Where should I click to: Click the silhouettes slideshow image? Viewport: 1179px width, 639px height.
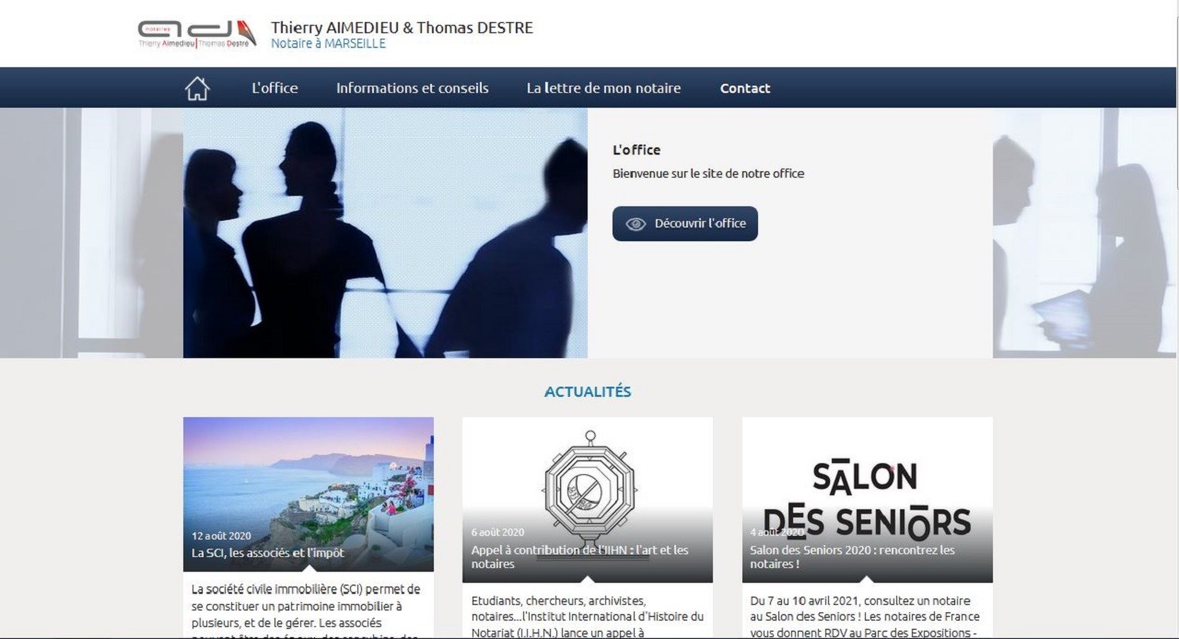(385, 233)
